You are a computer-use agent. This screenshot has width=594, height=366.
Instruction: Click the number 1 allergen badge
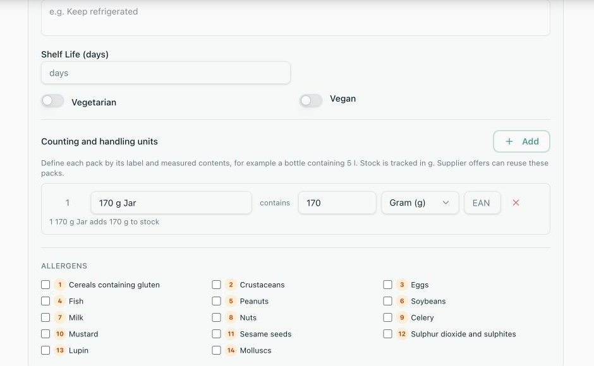click(x=60, y=285)
